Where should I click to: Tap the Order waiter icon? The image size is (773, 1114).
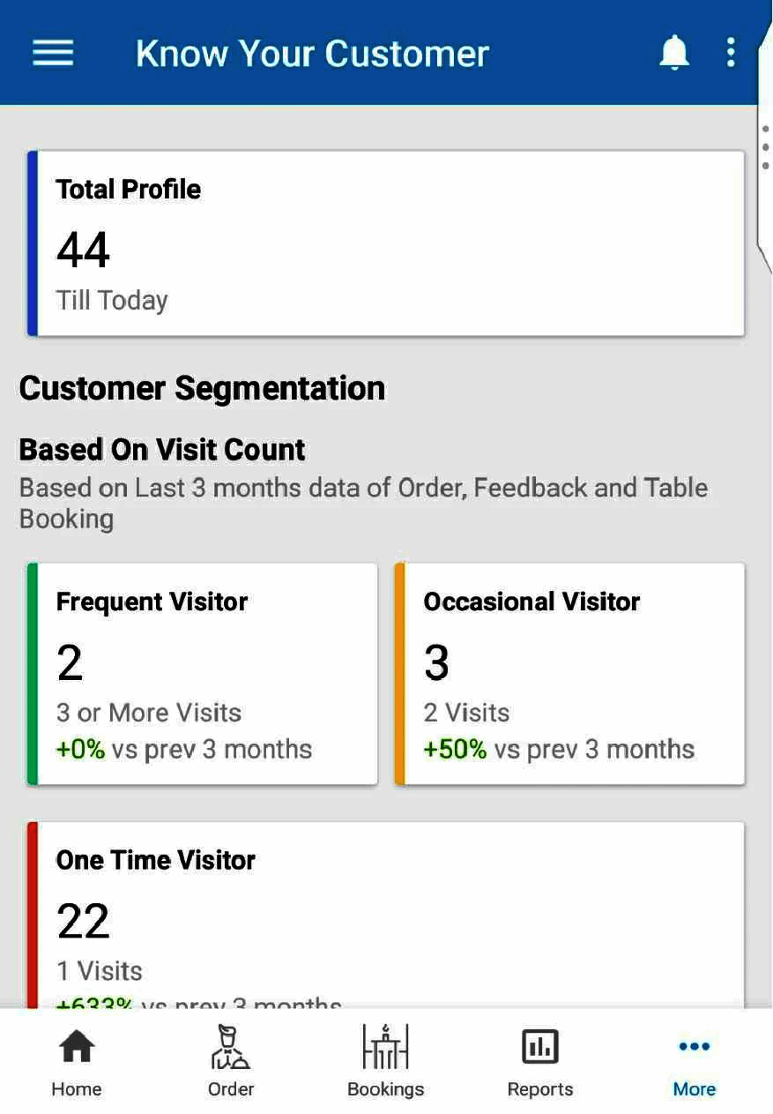231,1047
